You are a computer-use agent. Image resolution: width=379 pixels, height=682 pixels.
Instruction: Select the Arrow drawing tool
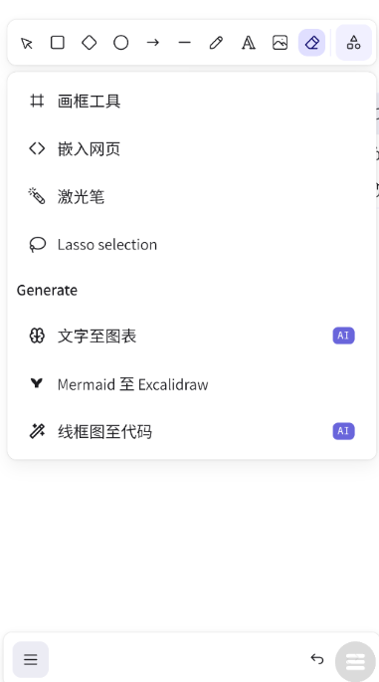click(x=152, y=43)
